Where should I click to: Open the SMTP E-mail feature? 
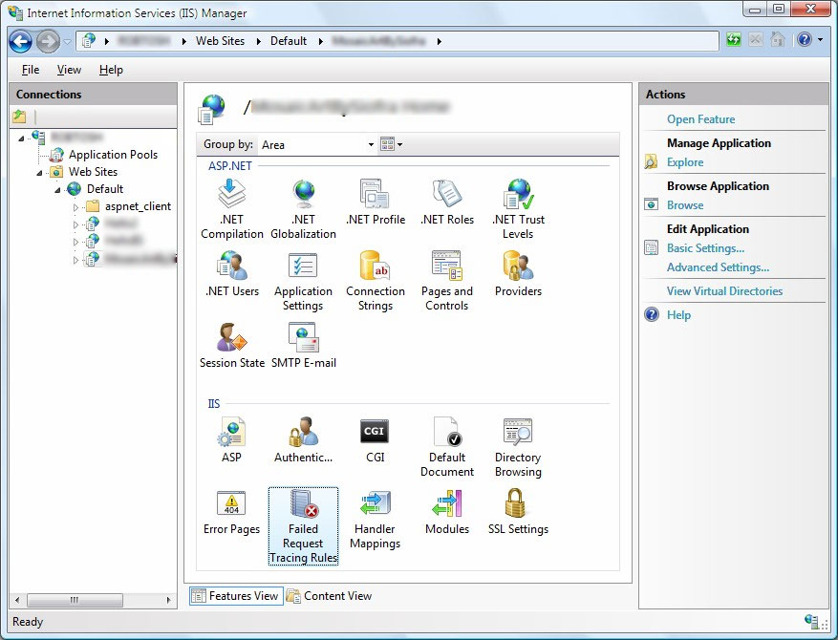tap(304, 345)
